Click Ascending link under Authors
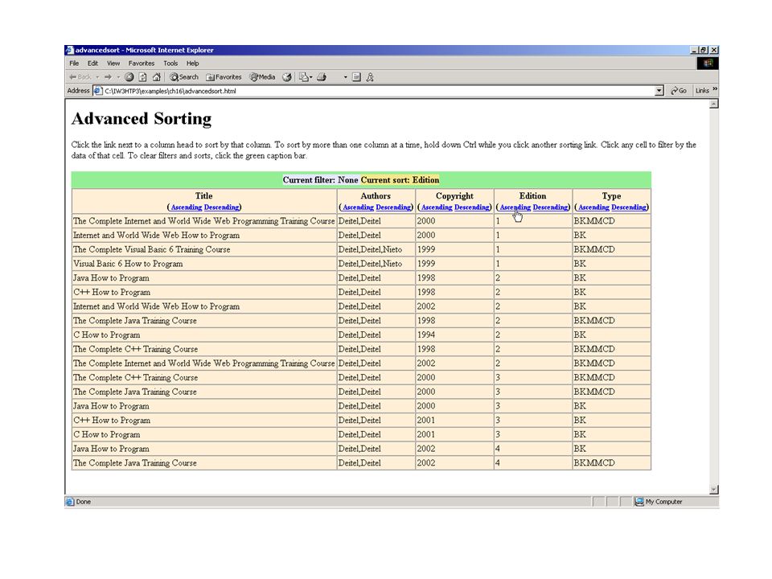772x579 pixels. tap(358, 207)
